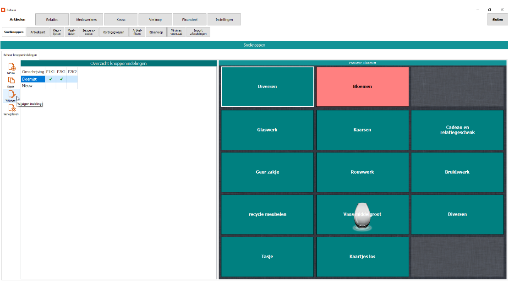Toggle F2K1 checkmark for Bloemist
This screenshot has width=509, height=283.
tap(61, 79)
